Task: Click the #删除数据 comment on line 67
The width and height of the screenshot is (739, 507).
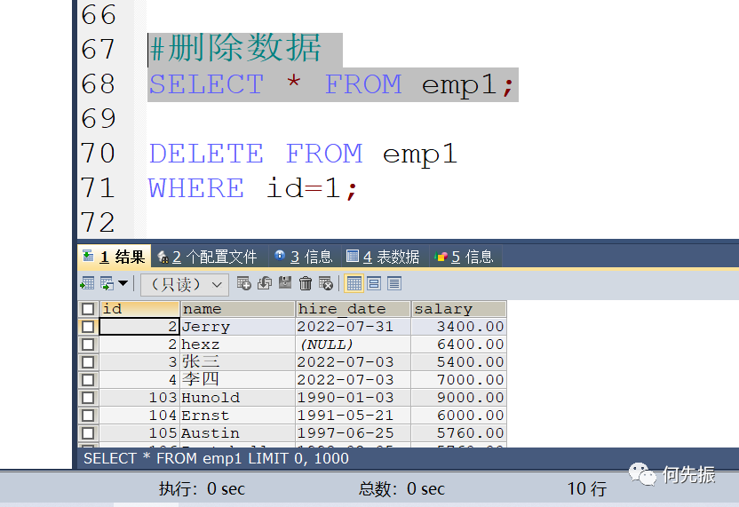Action: [235, 49]
